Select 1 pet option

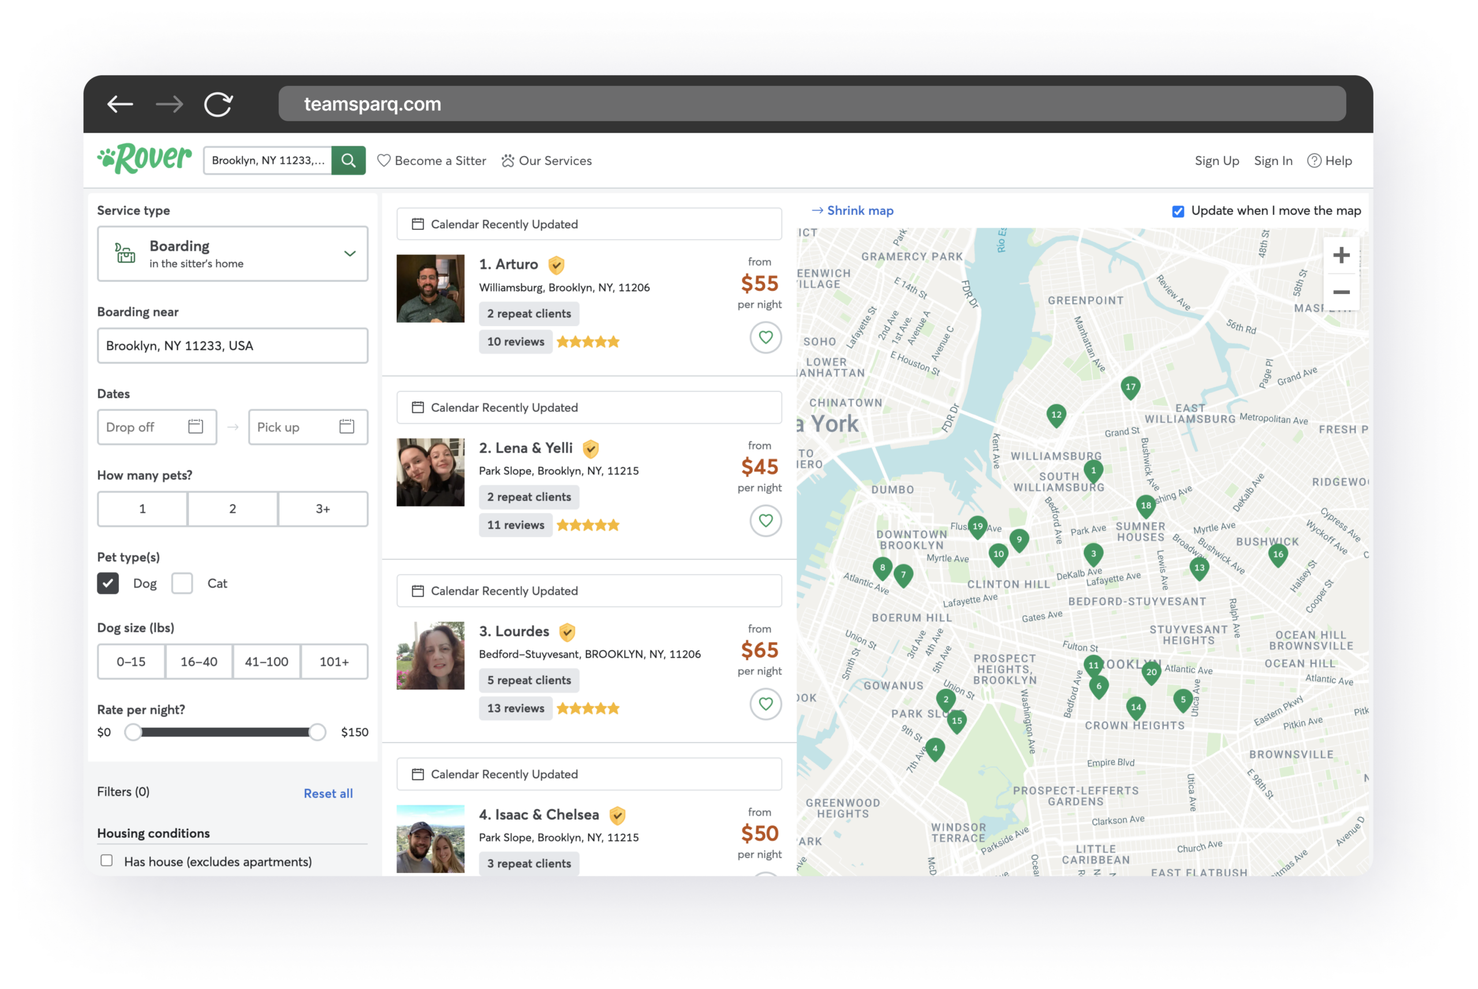click(143, 509)
